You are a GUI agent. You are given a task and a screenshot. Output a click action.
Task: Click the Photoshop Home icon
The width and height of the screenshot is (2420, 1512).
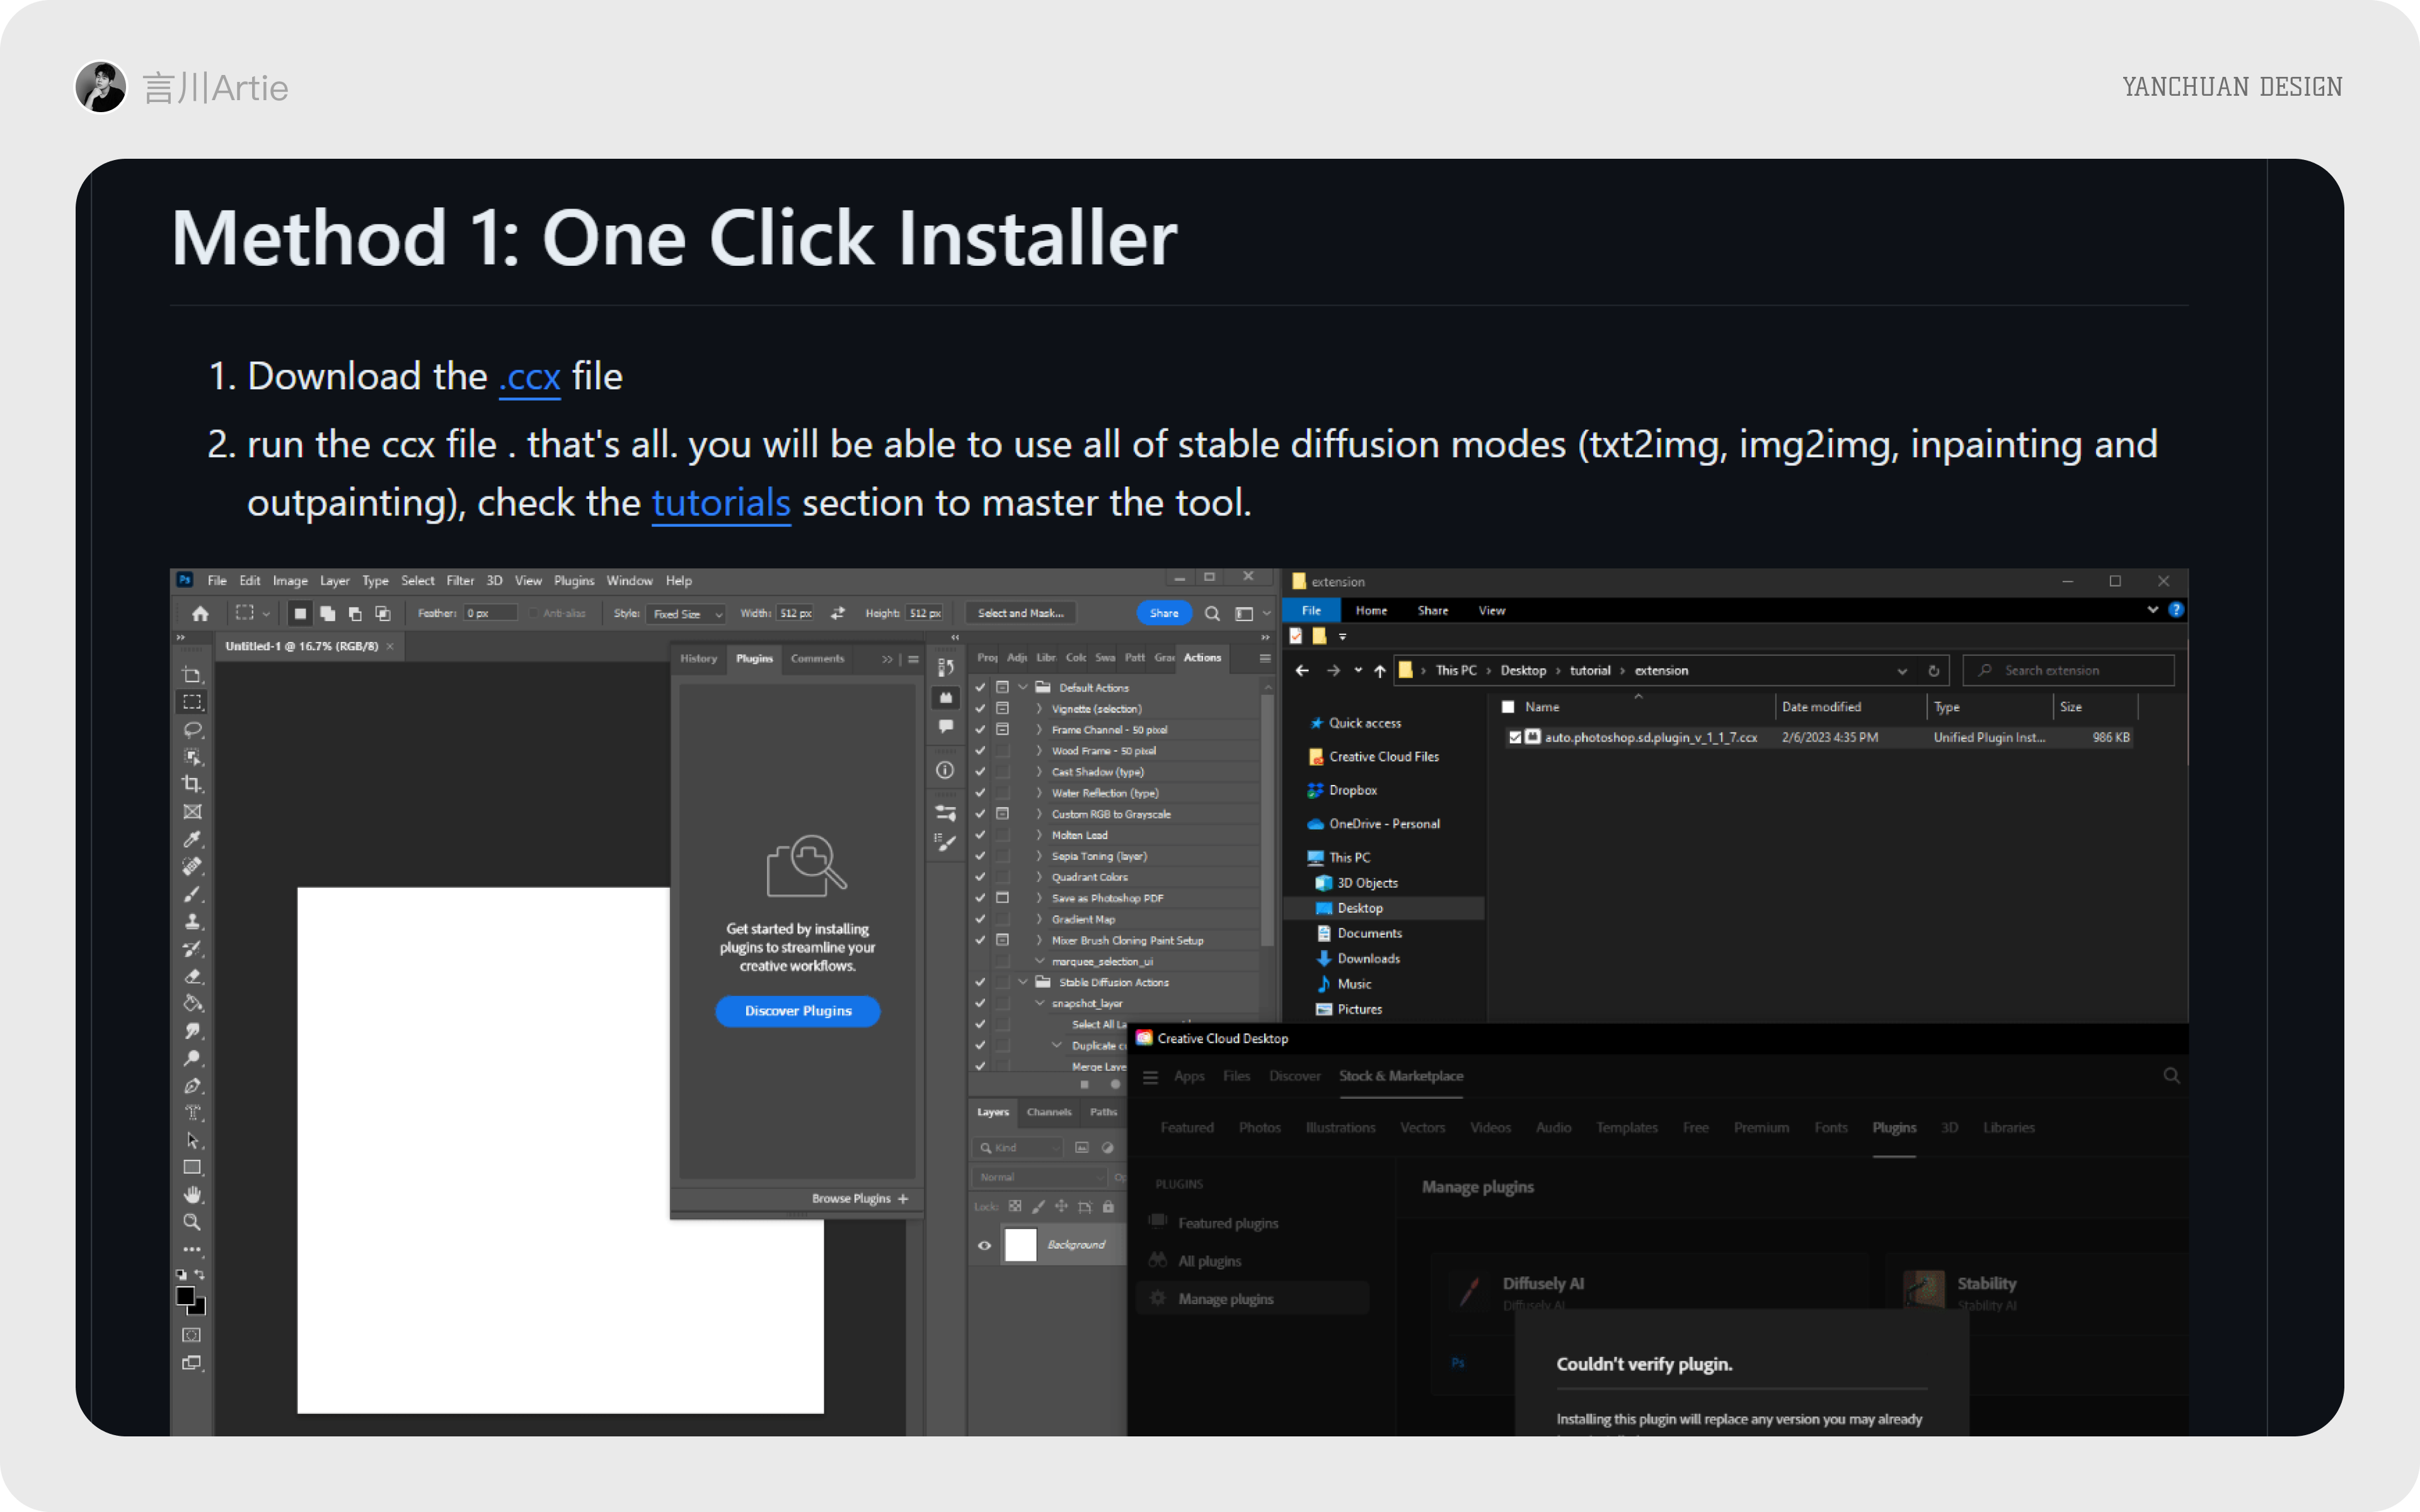coord(200,613)
